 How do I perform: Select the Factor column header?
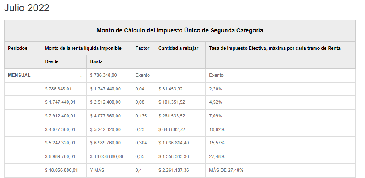(142, 48)
